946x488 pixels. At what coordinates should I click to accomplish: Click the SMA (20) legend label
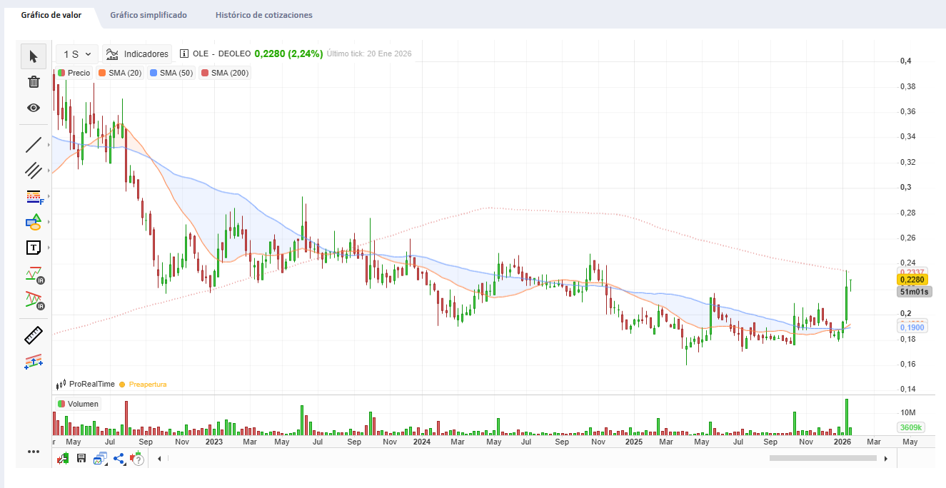pyautogui.click(x=125, y=73)
